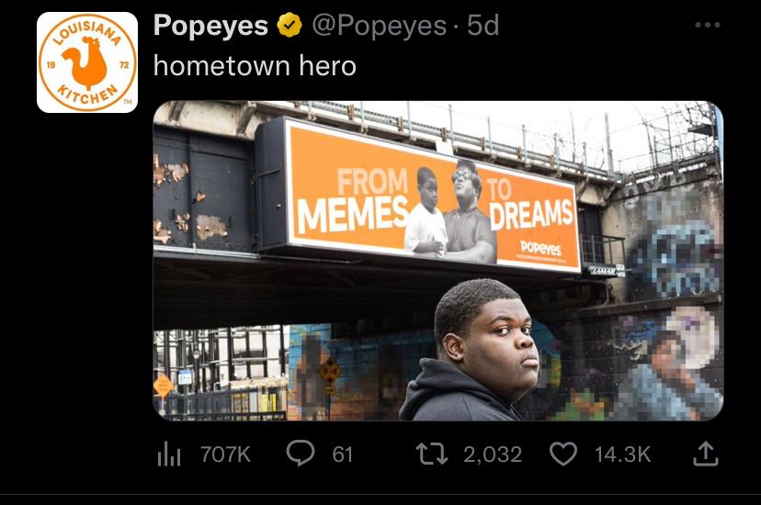Open the three-dot more options menu
The height and width of the screenshot is (505, 761).
(x=707, y=26)
